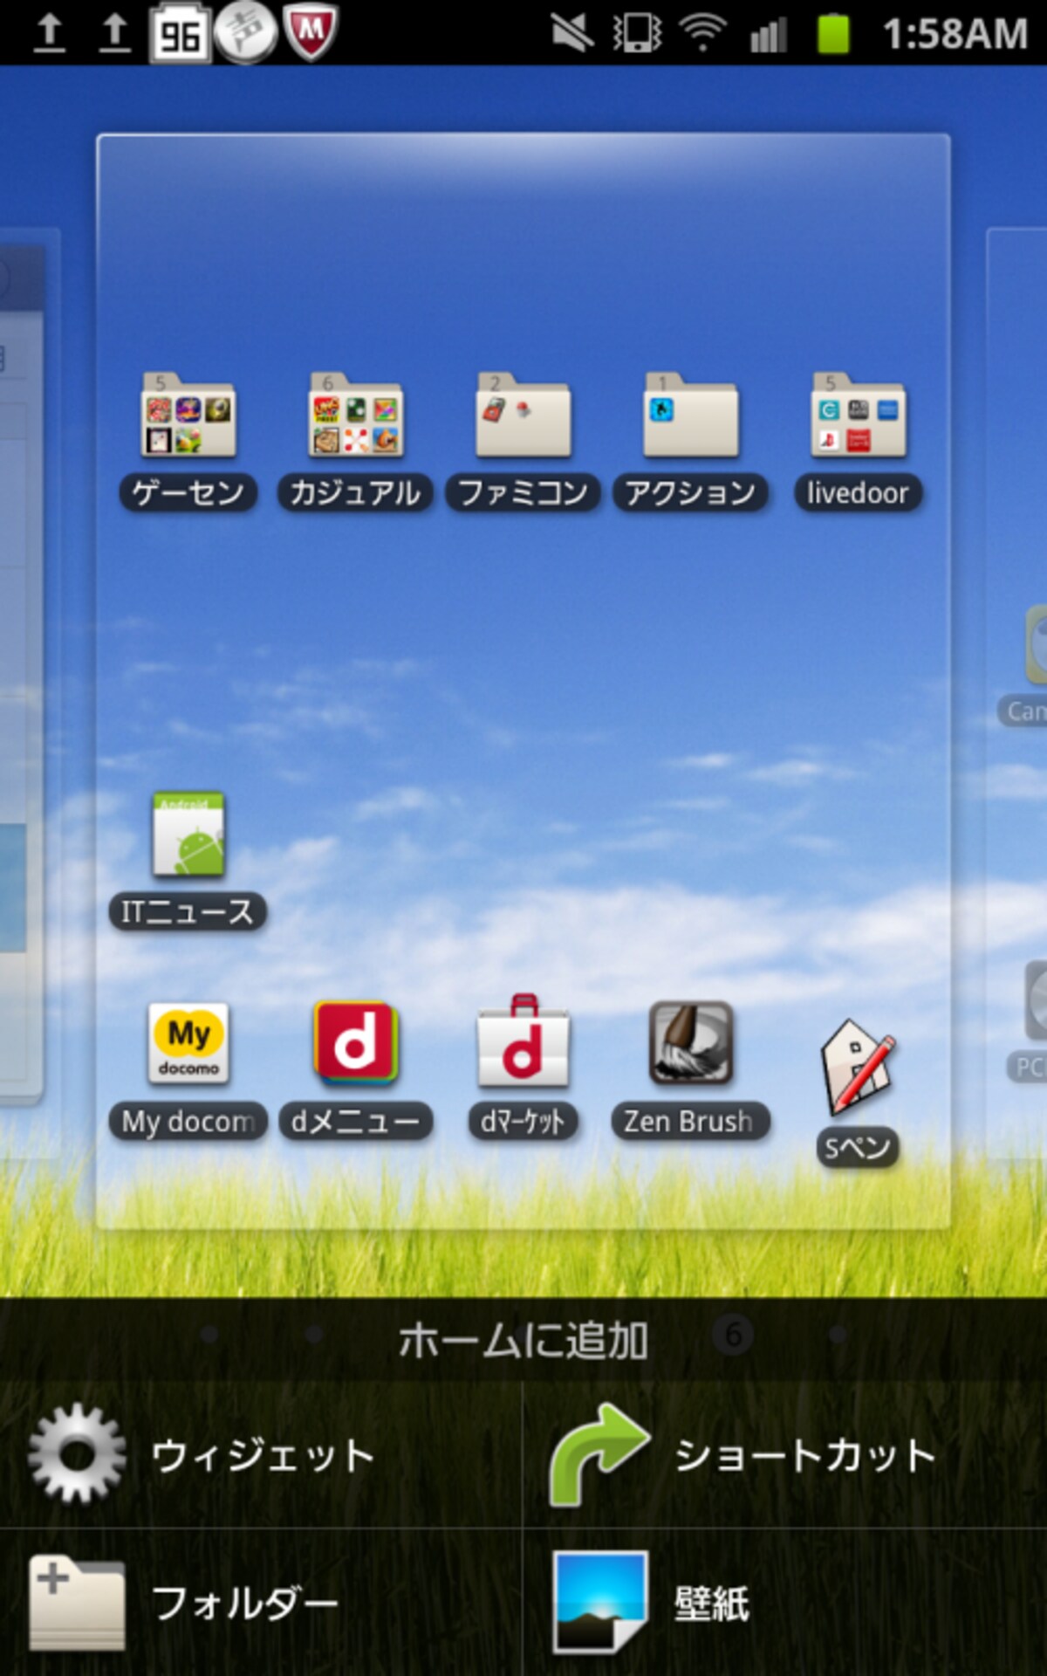Tap the フォルダー add-folder icon

tap(77, 1604)
